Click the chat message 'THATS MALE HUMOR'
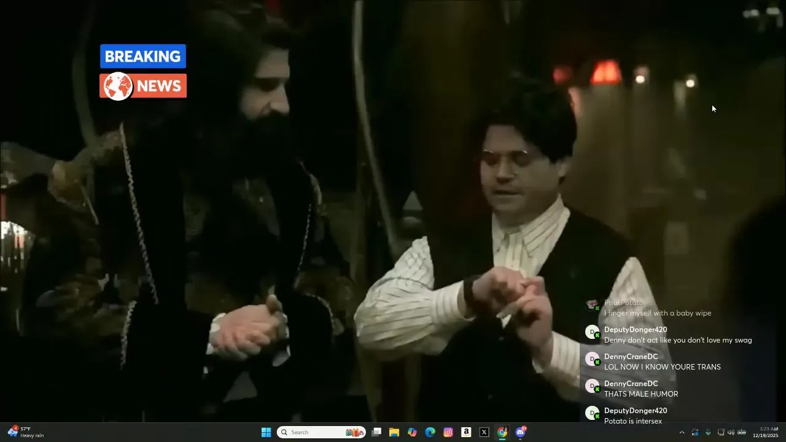This screenshot has height=442, width=786. click(x=641, y=394)
